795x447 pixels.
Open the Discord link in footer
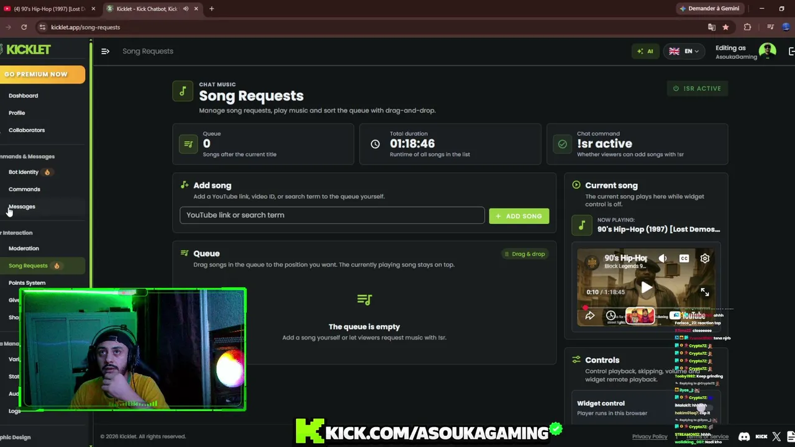[743, 437]
